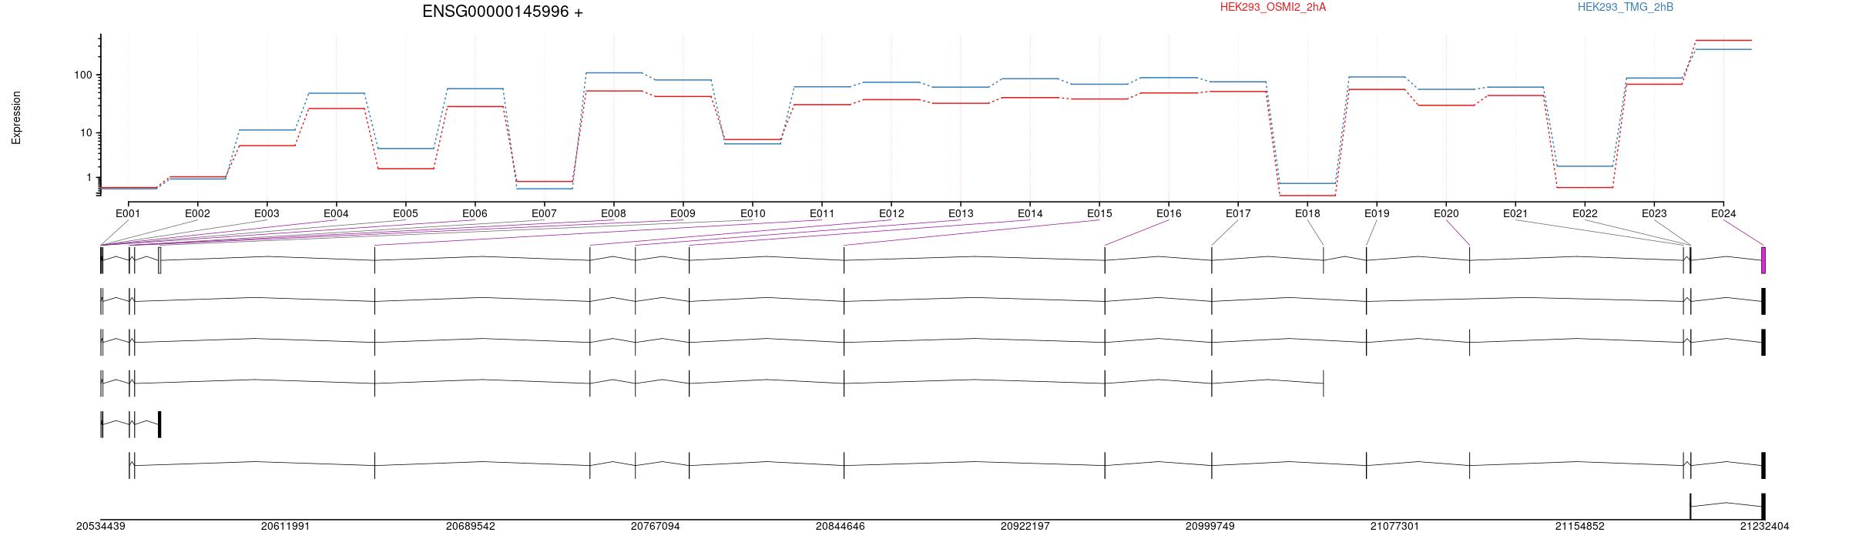
Task: Click exon label E004
Action: click(336, 213)
